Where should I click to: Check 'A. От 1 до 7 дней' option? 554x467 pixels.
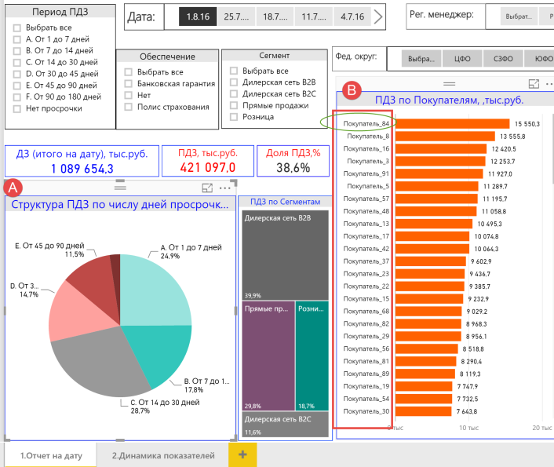pyautogui.click(x=16, y=39)
